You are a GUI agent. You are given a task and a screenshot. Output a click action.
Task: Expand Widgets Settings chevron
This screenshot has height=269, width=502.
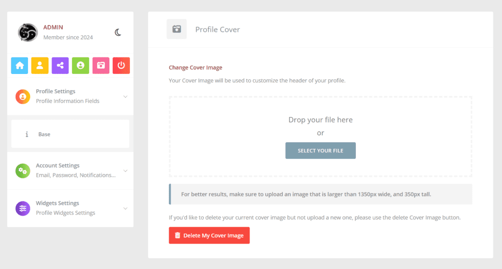(125, 209)
